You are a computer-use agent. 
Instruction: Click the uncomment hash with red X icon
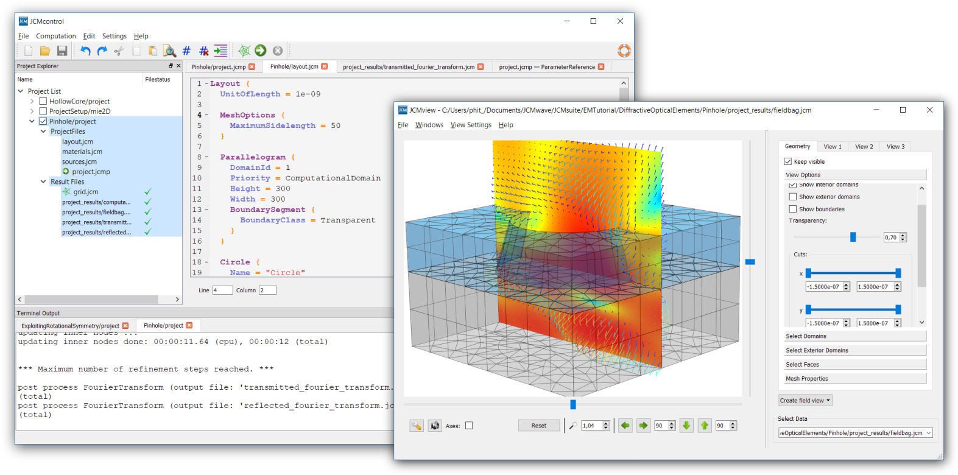click(203, 51)
